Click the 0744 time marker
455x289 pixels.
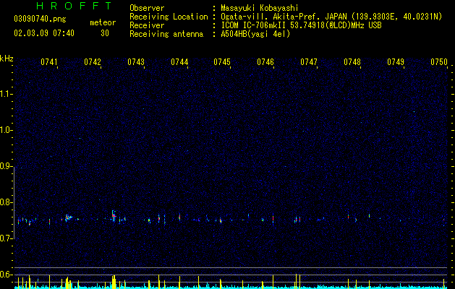(x=179, y=62)
